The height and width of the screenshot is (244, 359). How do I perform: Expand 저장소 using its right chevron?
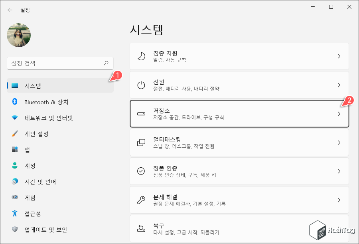[x=339, y=113]
